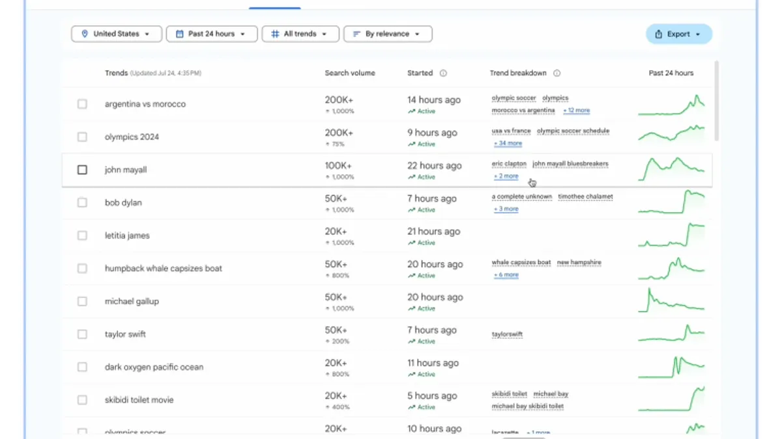Image resolution: width=782 pixels, height=439 pixels.
Task: Click the 14 hours ago start time
Action: tap(434, 100)
